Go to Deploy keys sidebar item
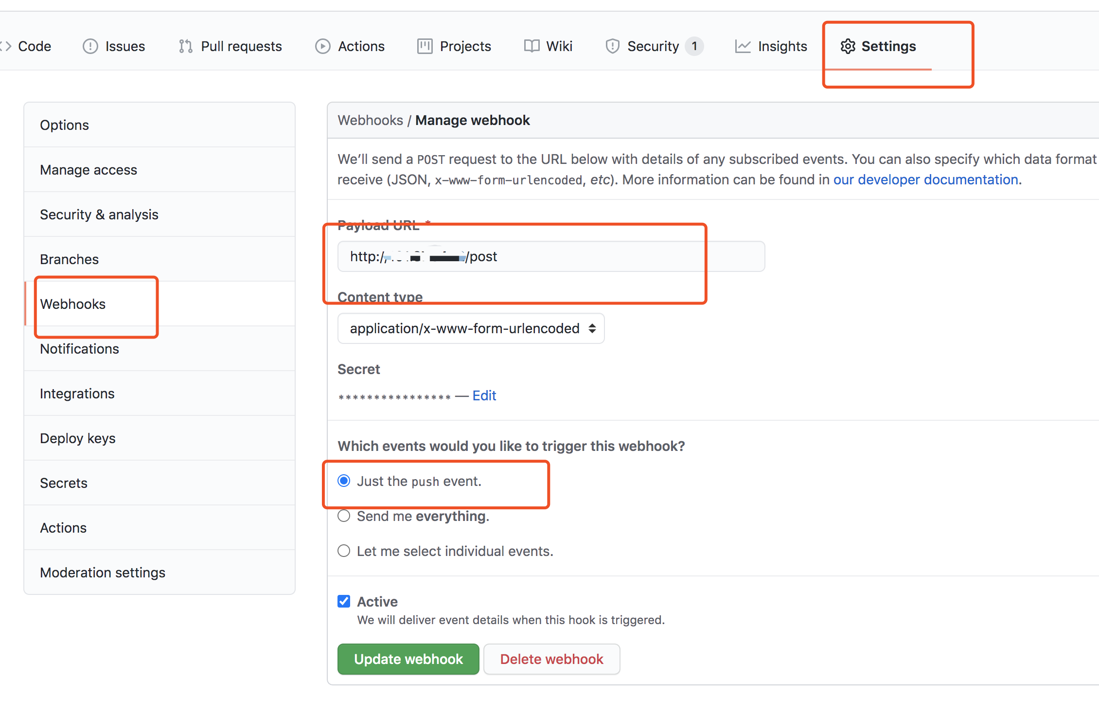Screen dimensions: 1099x717 (78, 438)
